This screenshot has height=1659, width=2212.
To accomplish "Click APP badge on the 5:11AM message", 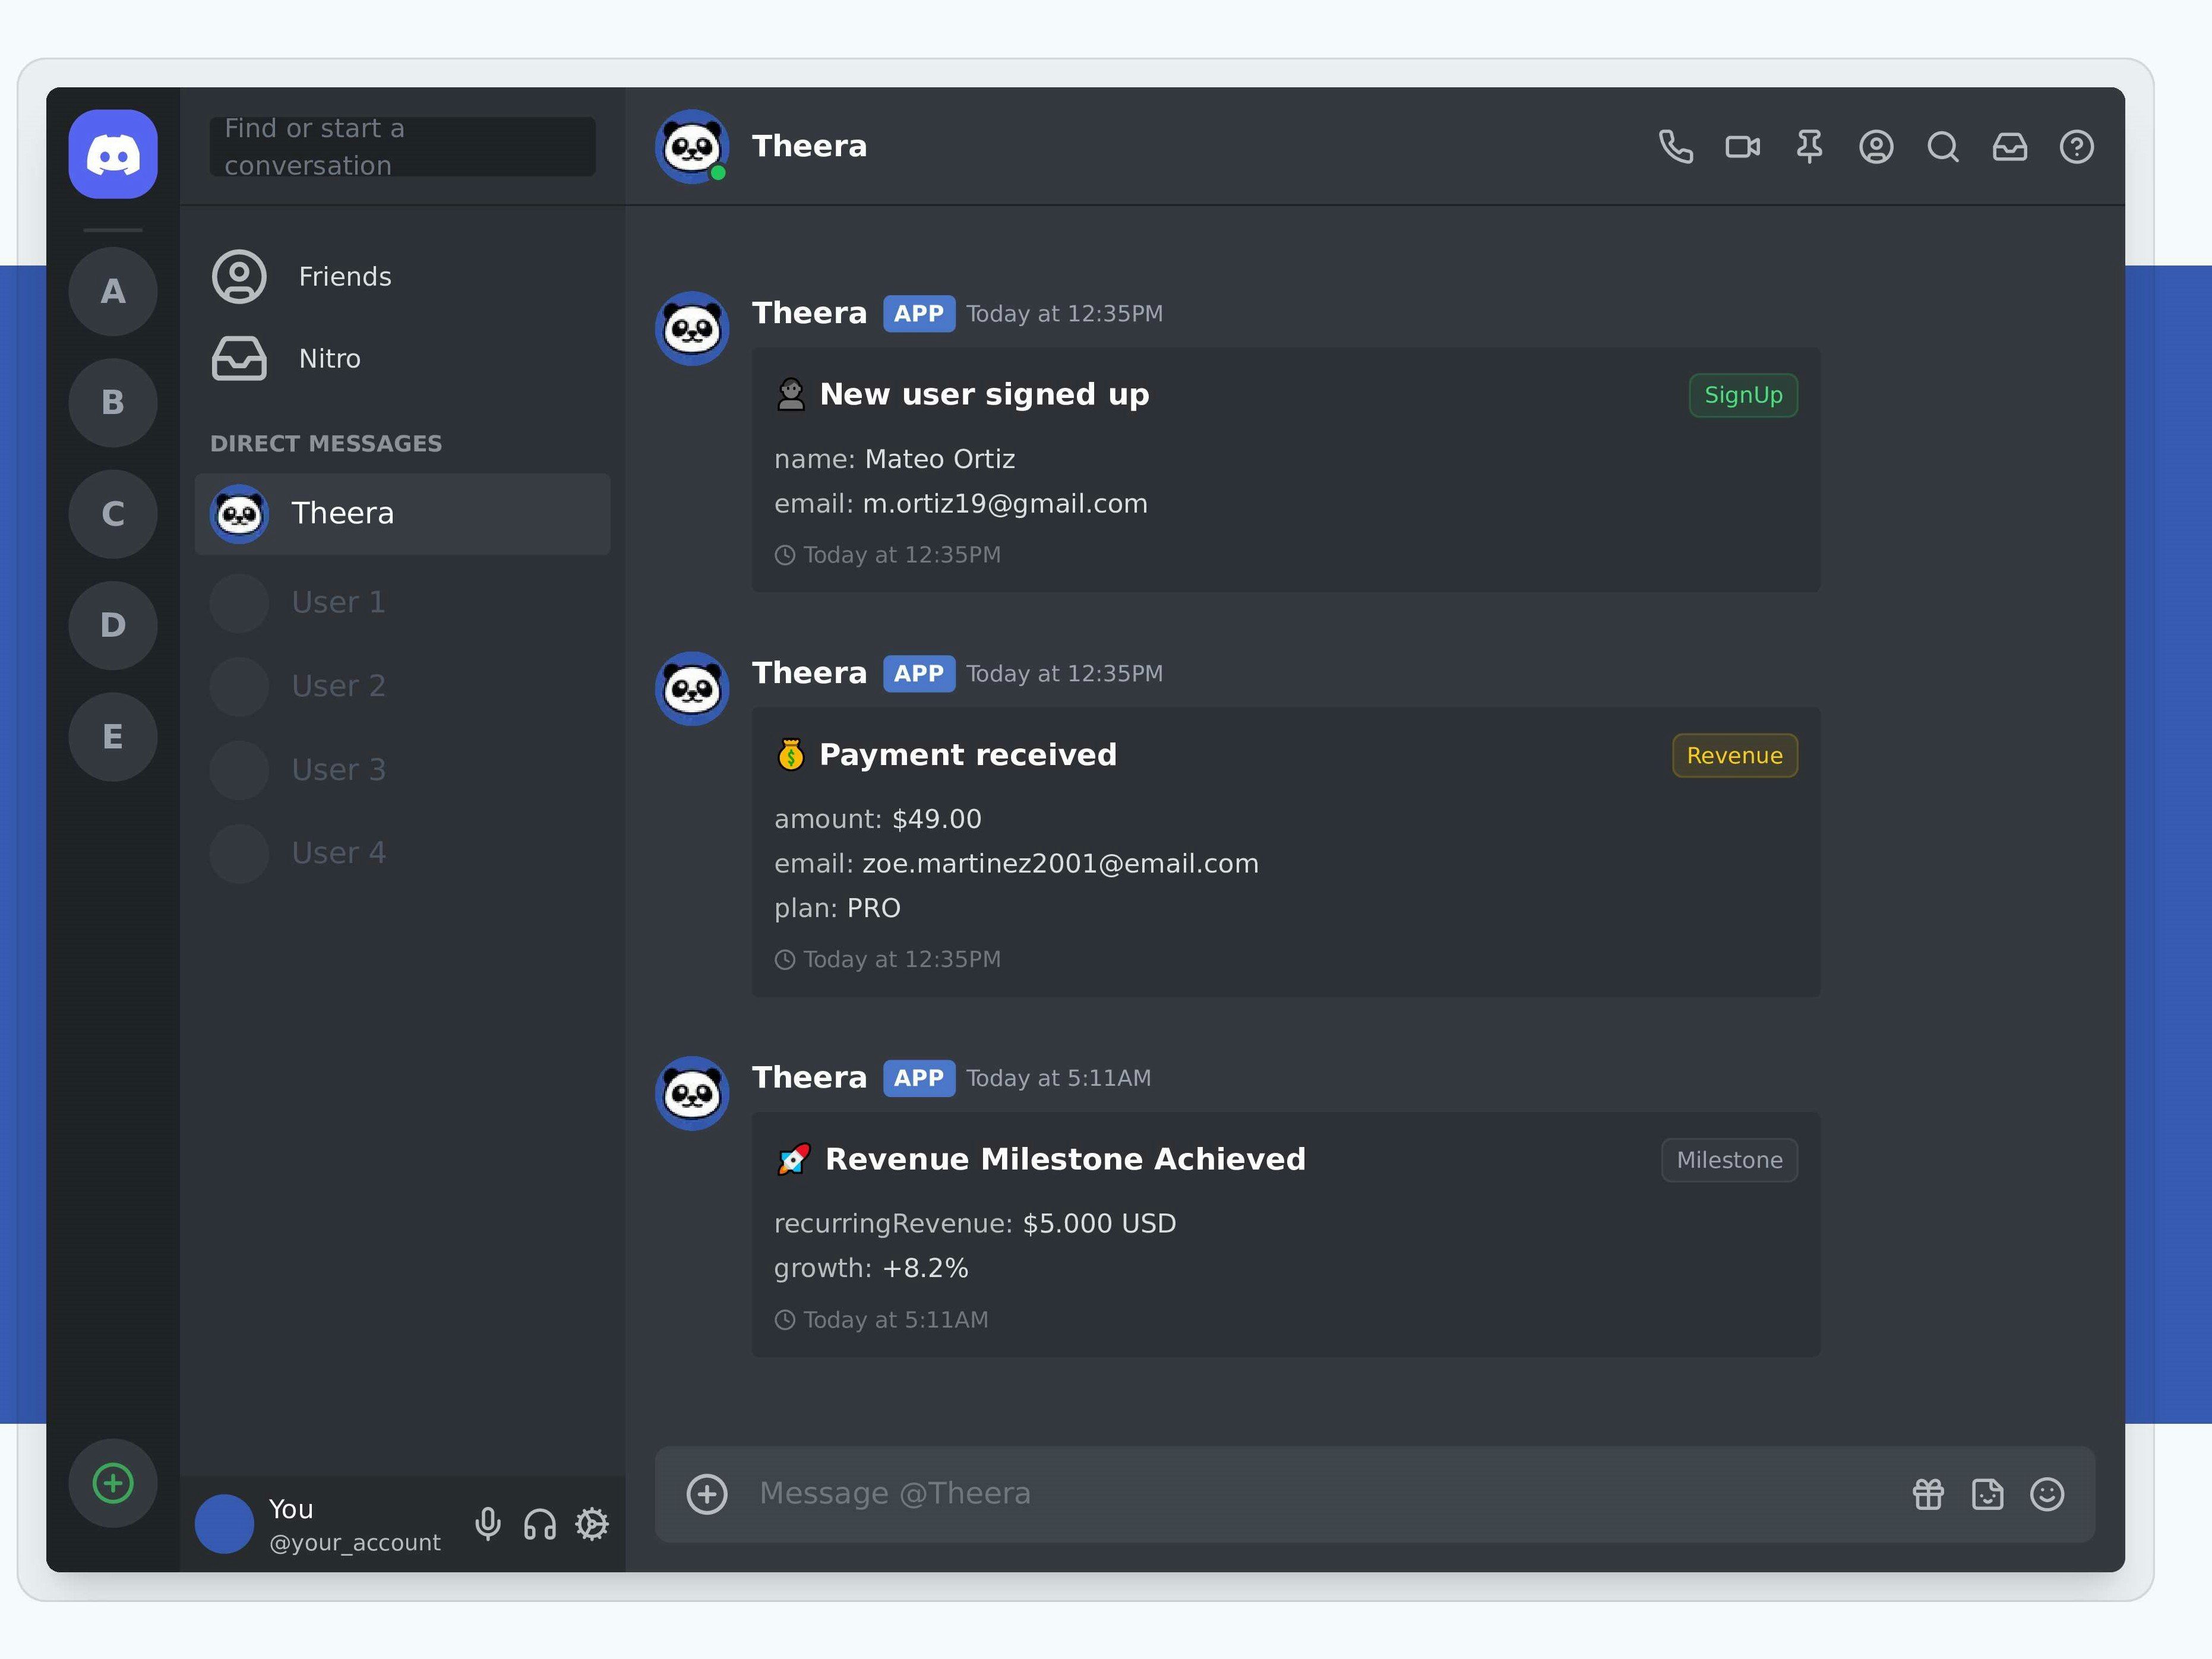I will point(918,1078).
